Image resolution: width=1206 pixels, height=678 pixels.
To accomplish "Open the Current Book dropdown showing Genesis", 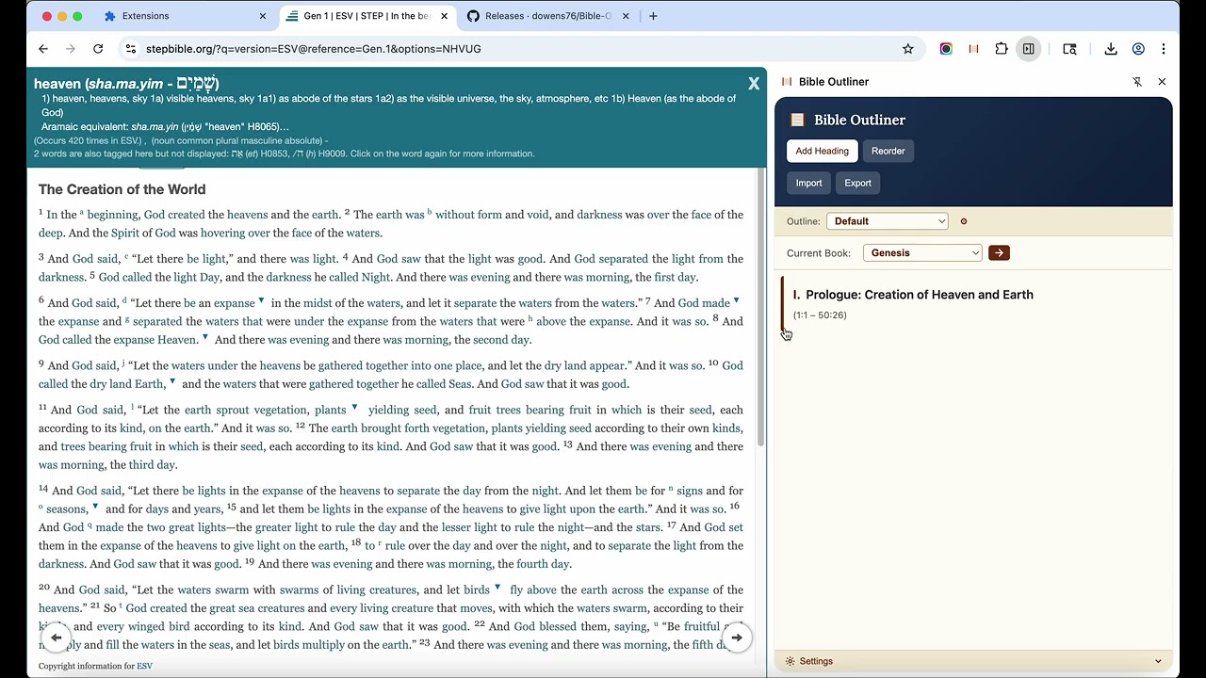I will pyautogui.click(x=922, y=252).
